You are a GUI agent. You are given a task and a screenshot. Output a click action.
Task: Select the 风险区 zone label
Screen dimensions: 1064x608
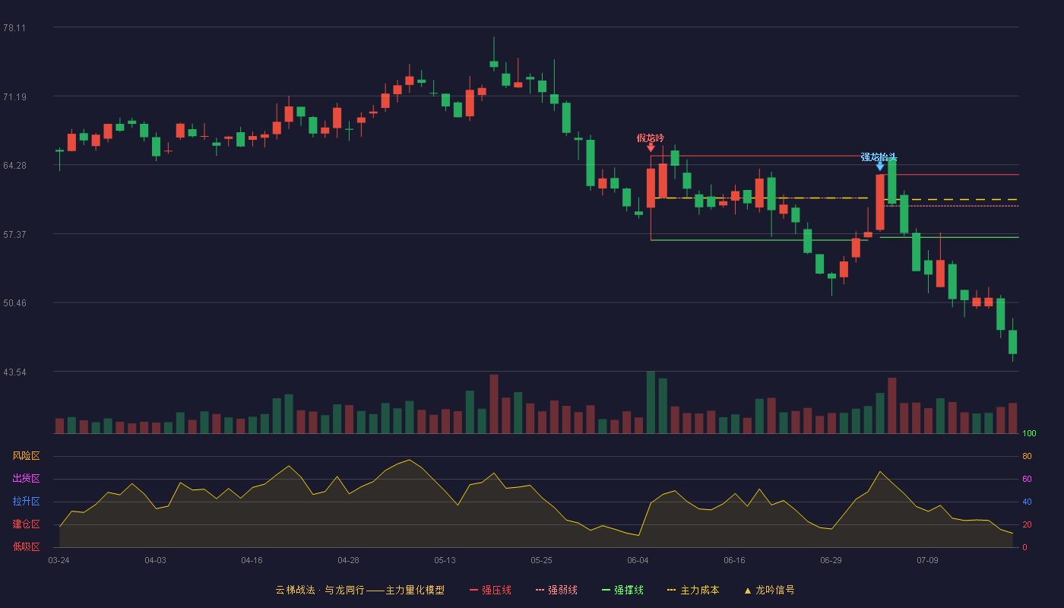click(x=26, y=456)
